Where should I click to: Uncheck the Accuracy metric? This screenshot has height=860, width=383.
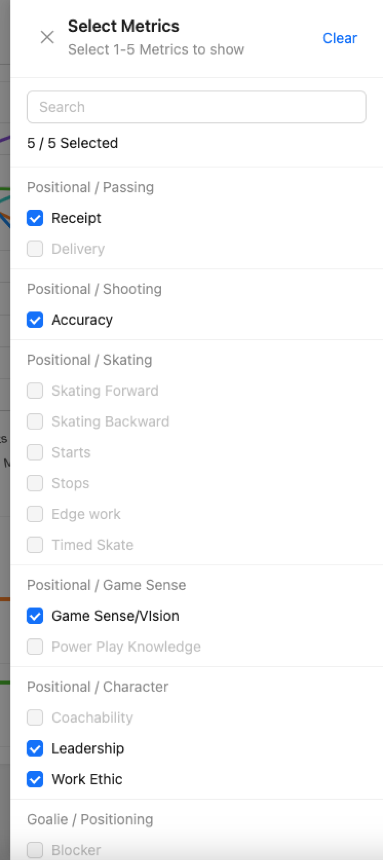(35, 320)
